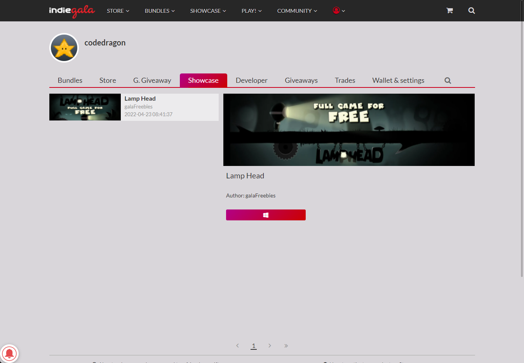Expand the SHOWCASE dropdown menu
This screenshot has width=524, height=363.
pos(208,11)
